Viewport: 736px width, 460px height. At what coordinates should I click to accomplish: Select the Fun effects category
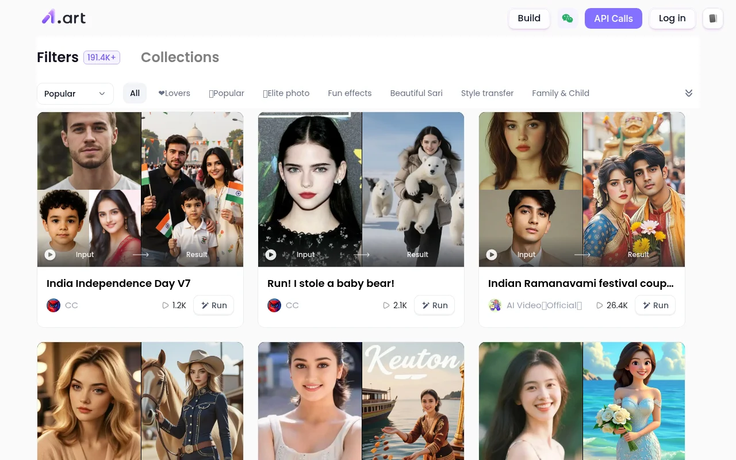point(350,93)
